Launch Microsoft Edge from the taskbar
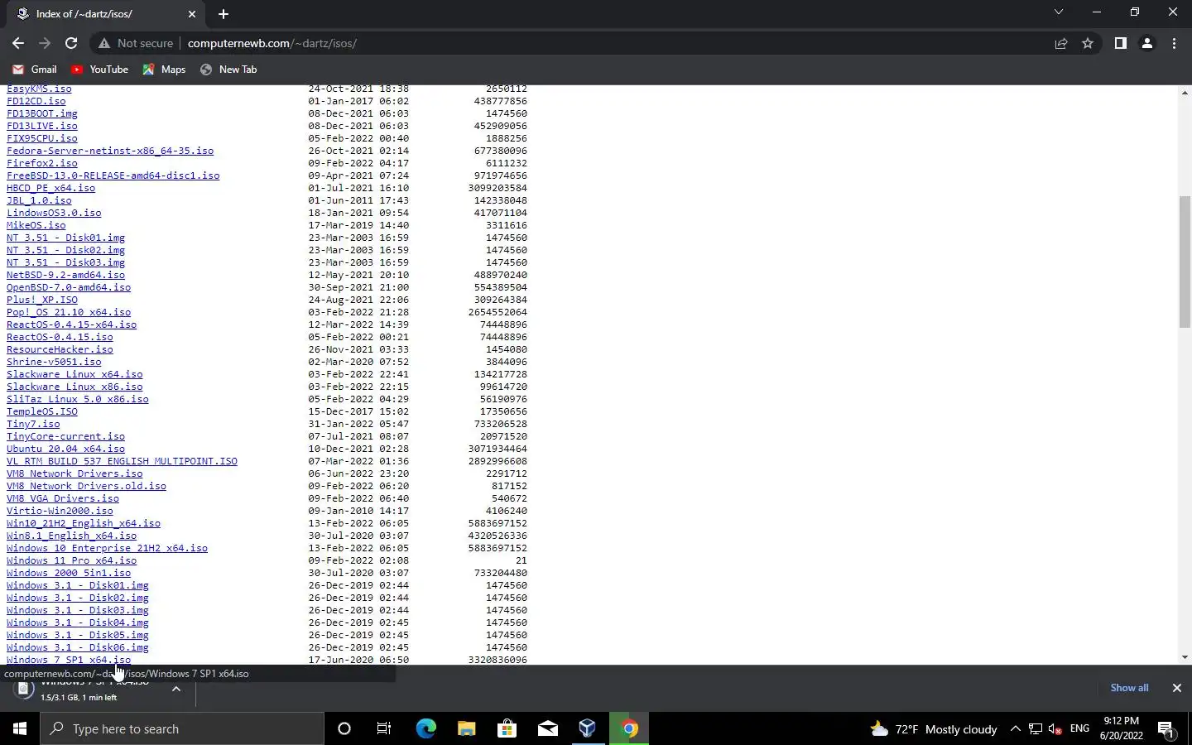This screenshot has width=1192, height=745. (x=425, y=728)
